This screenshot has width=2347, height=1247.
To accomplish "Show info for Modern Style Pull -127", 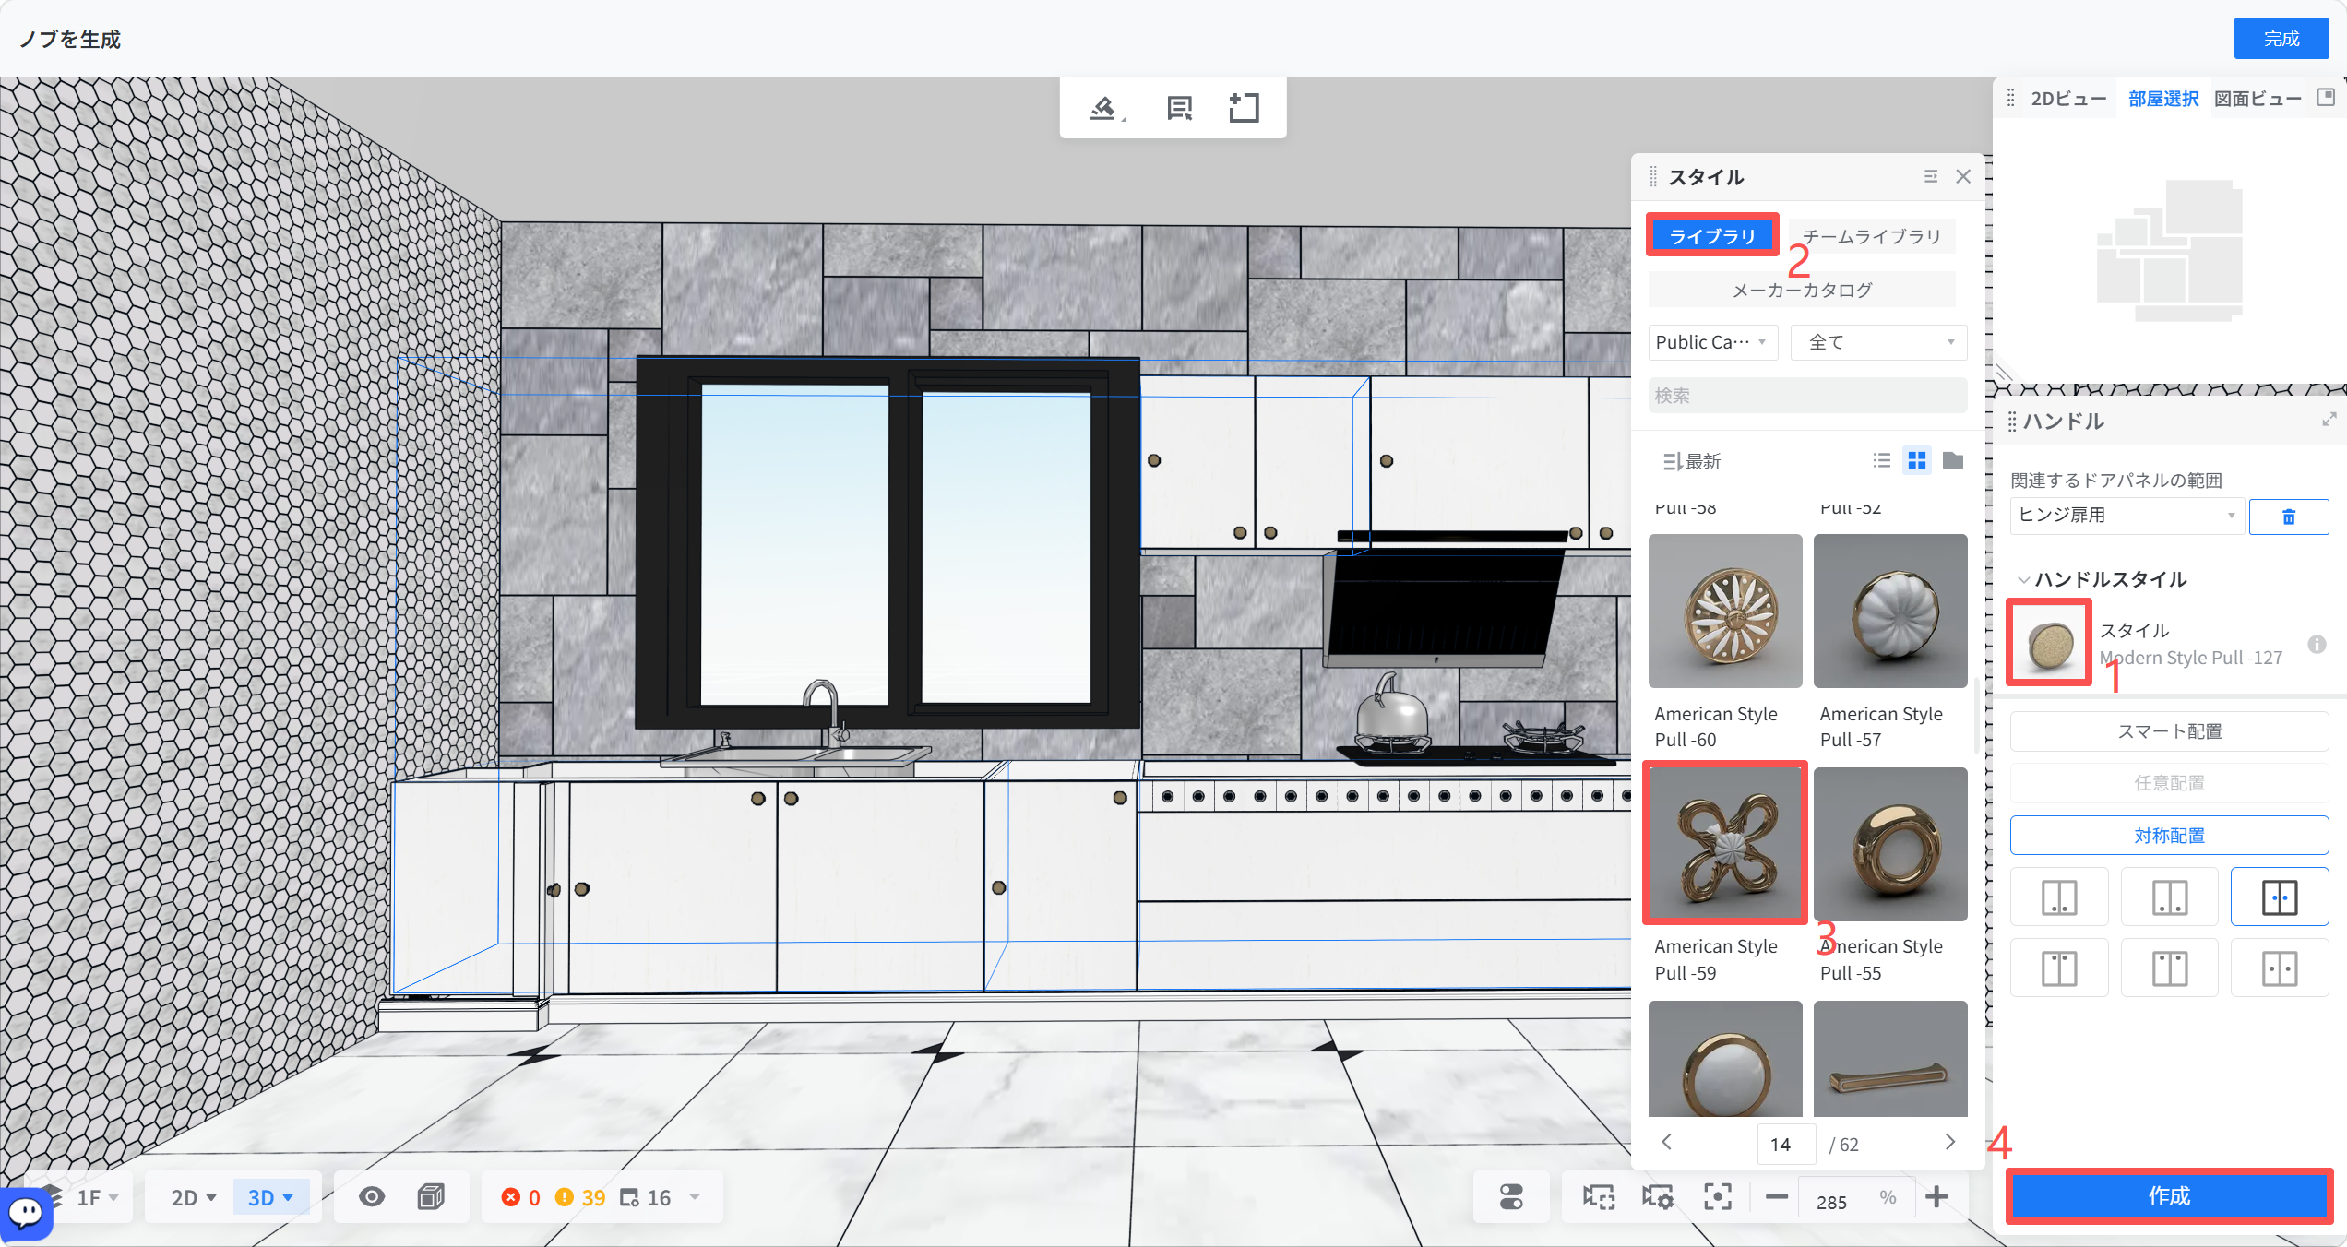I will 2317,644.
